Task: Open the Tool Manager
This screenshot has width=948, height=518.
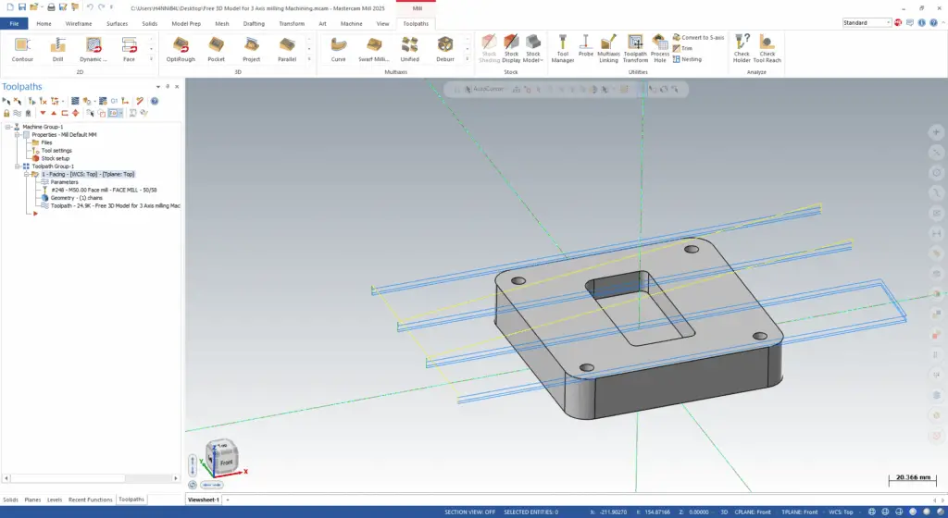Action: coord(562,48)
